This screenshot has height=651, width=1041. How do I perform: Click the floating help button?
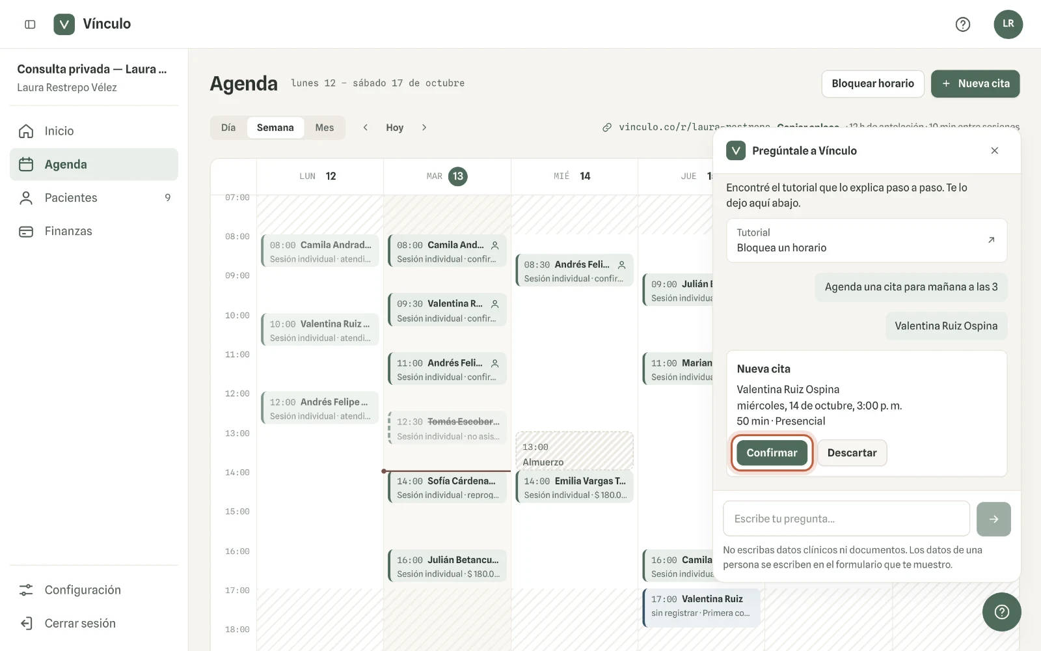(x=1002, y=612)
